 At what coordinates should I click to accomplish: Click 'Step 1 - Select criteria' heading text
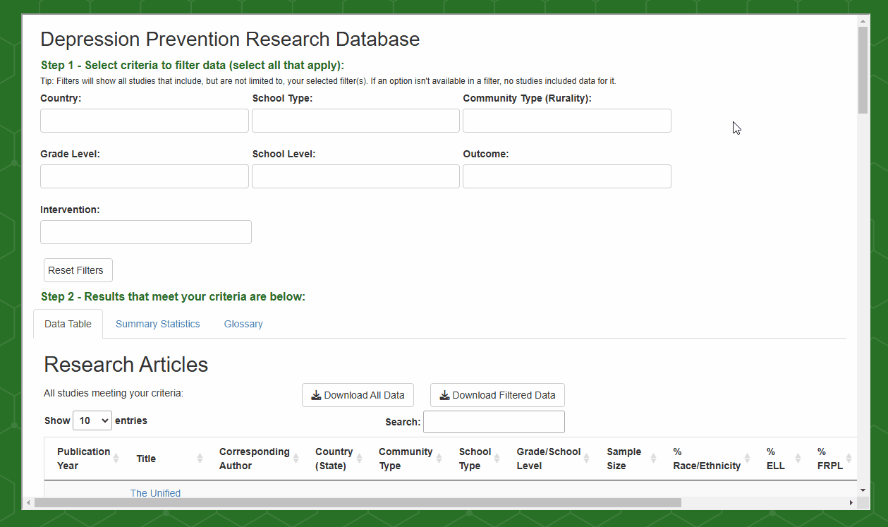[x=193, y=66]
